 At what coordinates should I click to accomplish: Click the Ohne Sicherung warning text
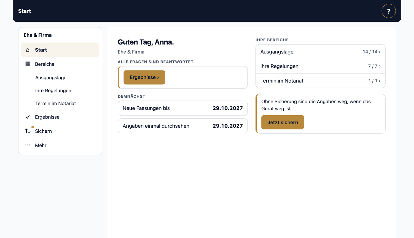click(316, 105)
